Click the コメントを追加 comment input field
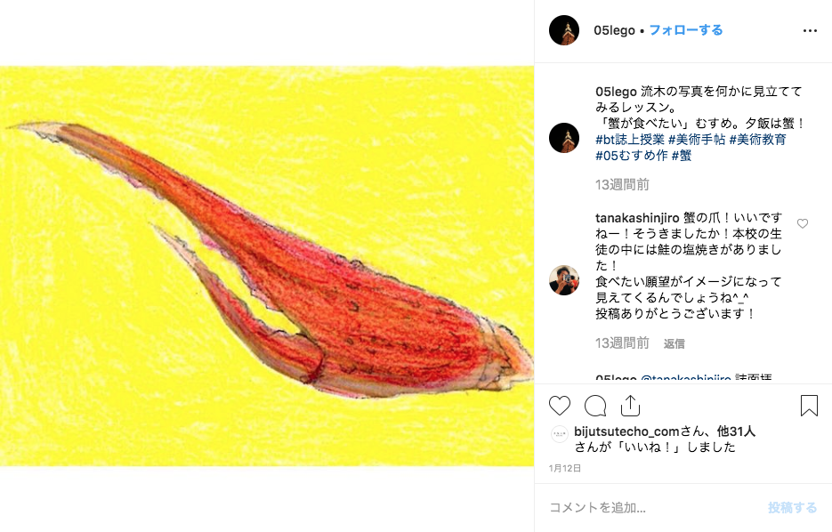 click(652, 508)
